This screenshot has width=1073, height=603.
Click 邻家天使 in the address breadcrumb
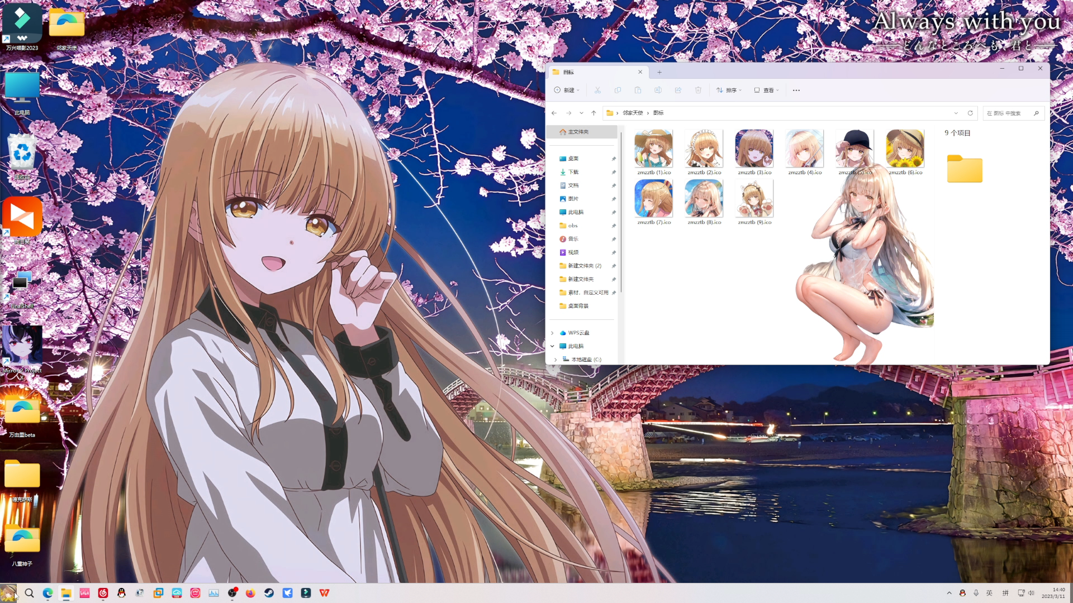(633, 113)
